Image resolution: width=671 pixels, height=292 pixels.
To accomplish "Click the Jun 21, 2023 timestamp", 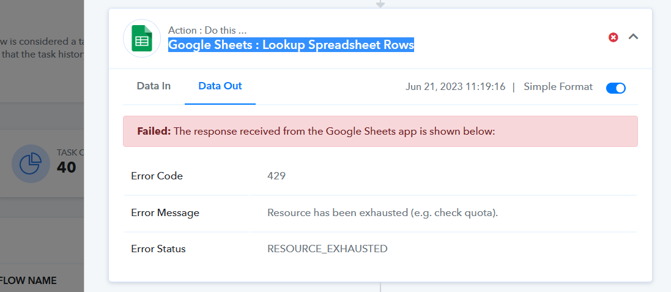I will (x=455, y=87).
